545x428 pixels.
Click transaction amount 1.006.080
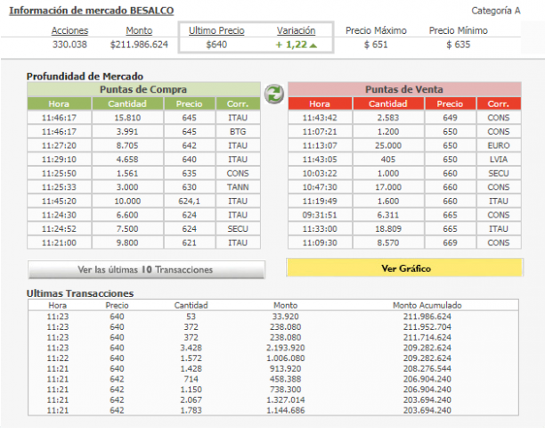[x=285, y=358]
